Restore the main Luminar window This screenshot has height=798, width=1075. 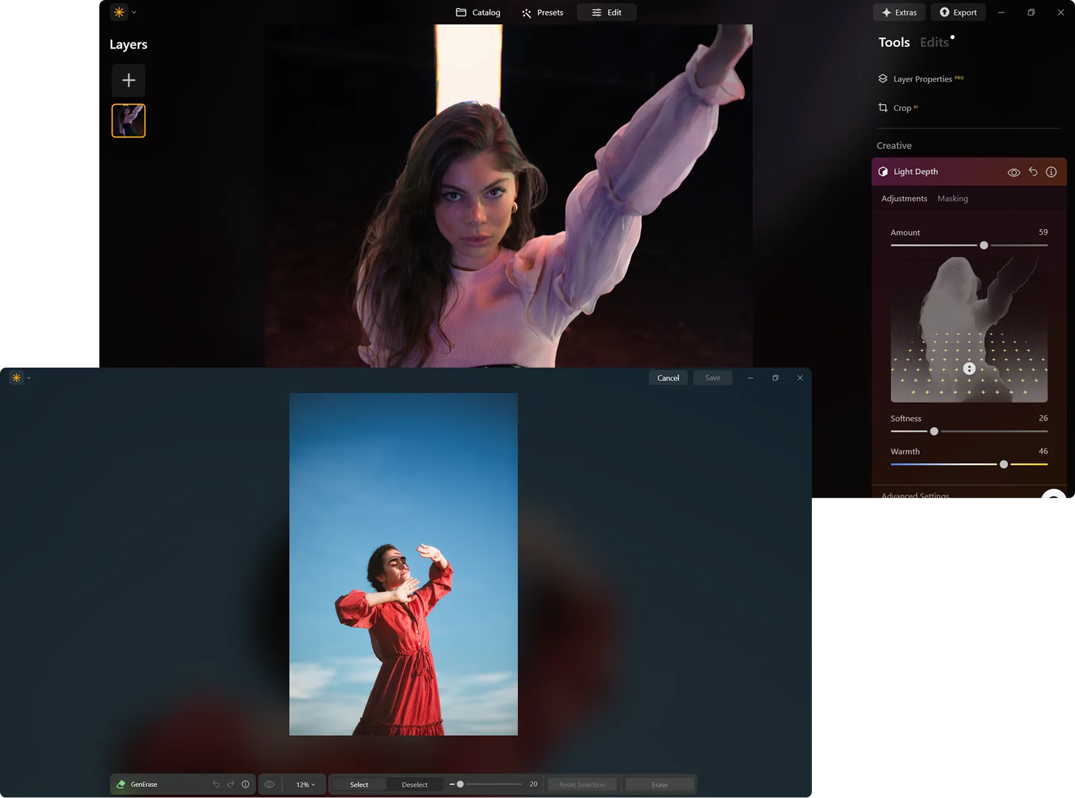[1031, 12]
